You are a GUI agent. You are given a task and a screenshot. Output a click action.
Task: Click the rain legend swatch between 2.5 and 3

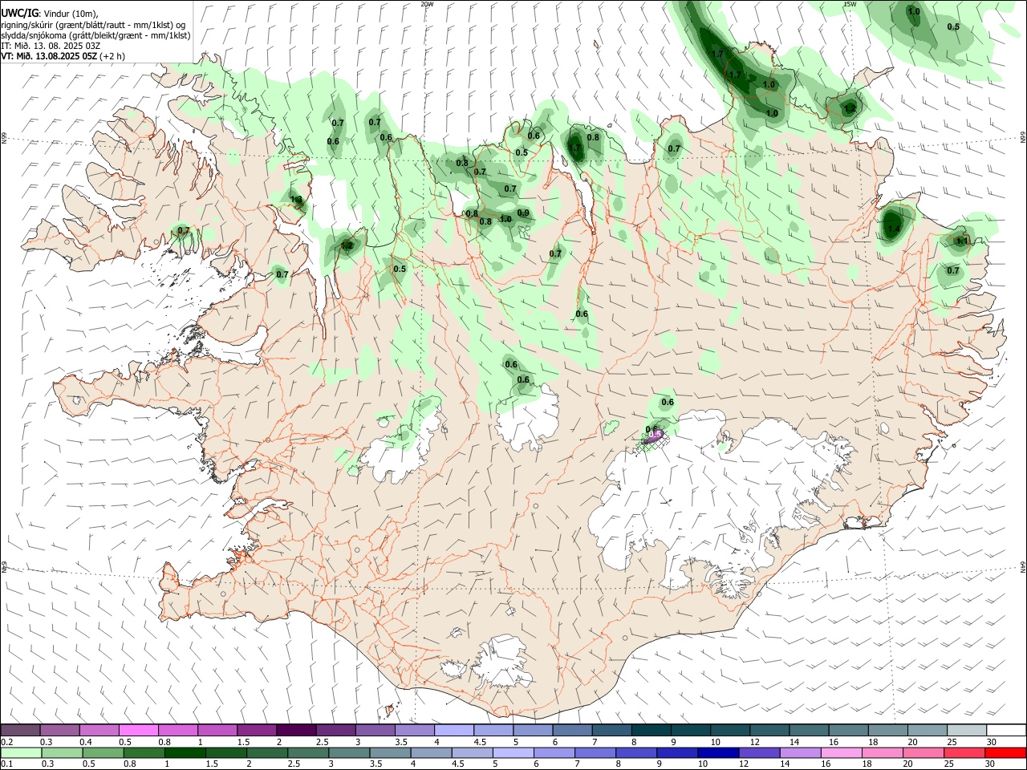[x=307, y=752]
